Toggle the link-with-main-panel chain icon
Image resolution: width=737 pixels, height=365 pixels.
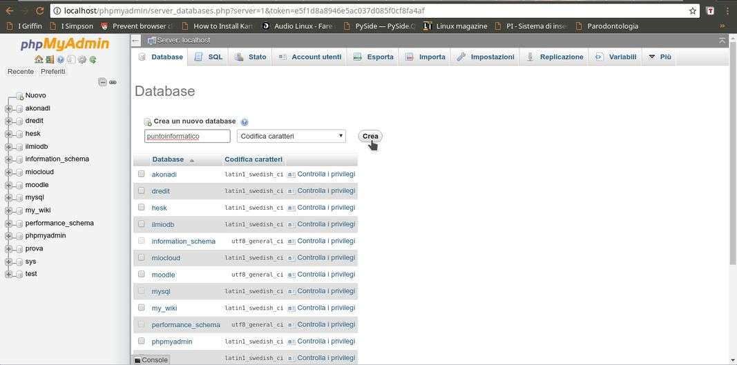113,82
